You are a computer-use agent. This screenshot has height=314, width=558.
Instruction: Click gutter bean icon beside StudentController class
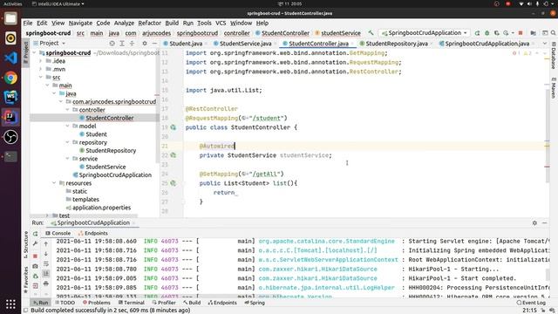click(174, 127)
